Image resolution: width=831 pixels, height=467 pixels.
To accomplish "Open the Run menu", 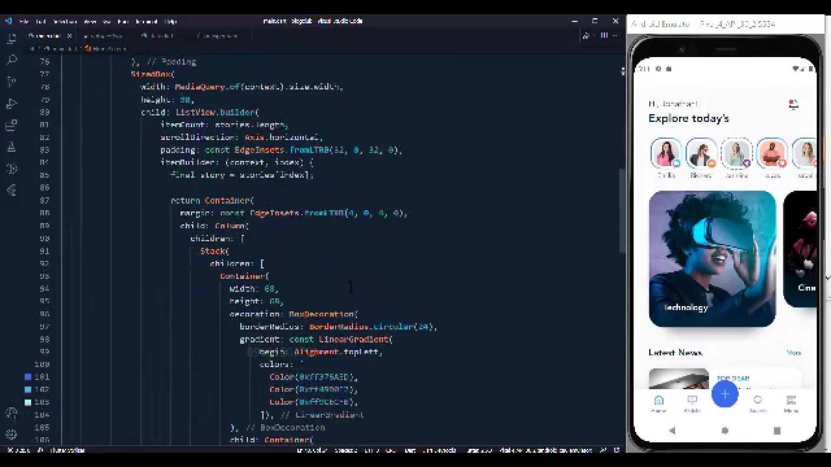I will pyautogui.click(x=123, y=21).
